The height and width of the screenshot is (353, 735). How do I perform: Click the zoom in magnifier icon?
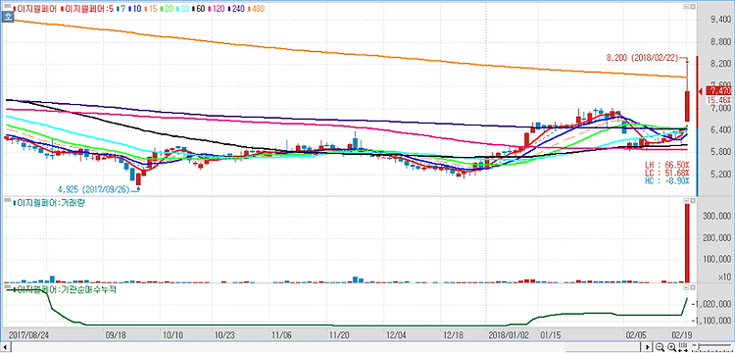coord(671,347)
